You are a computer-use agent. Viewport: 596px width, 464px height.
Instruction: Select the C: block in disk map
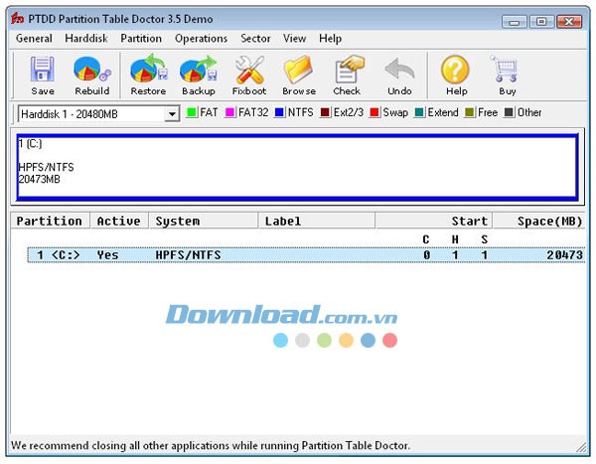[x=296, y=164]
